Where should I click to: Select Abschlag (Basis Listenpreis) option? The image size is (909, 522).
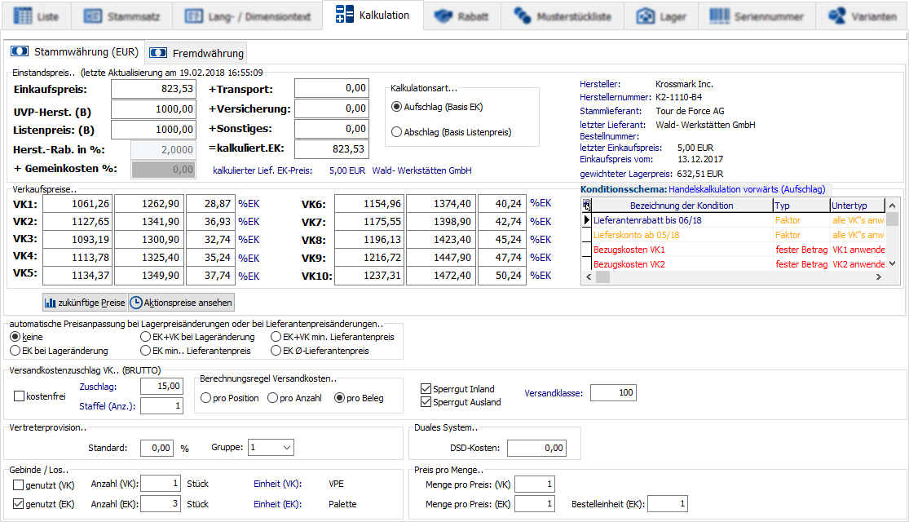coord(396,132)
